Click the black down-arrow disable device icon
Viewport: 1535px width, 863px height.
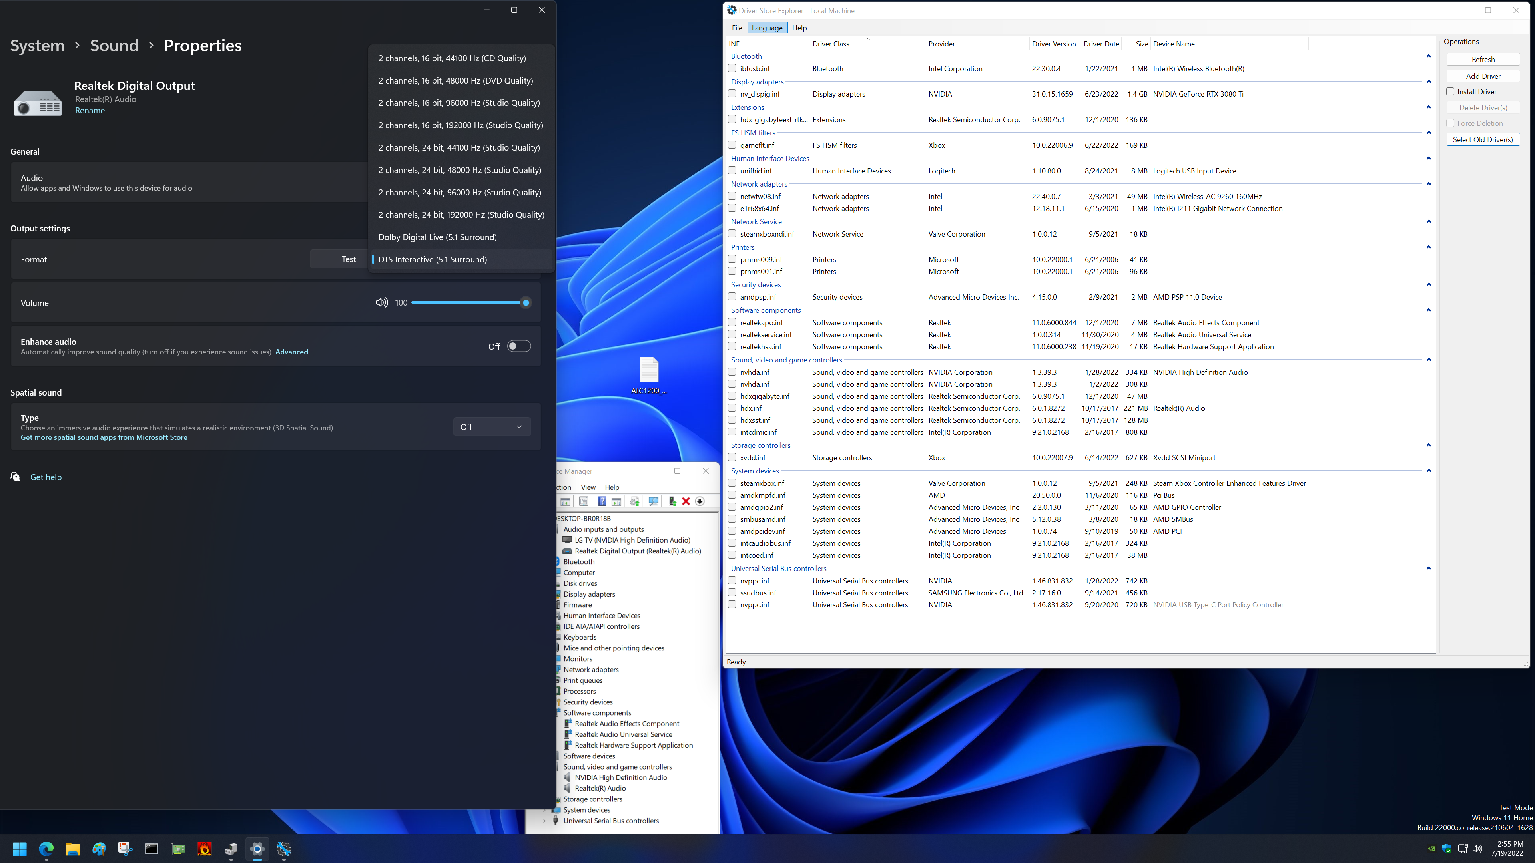point(700,501)
